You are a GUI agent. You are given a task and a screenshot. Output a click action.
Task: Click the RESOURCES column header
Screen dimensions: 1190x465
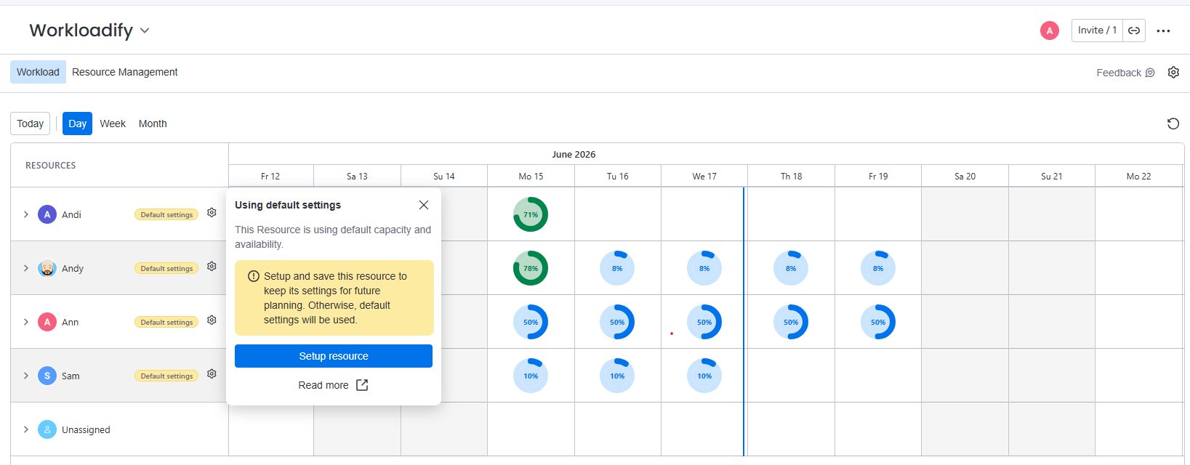(x=50, y=165)
